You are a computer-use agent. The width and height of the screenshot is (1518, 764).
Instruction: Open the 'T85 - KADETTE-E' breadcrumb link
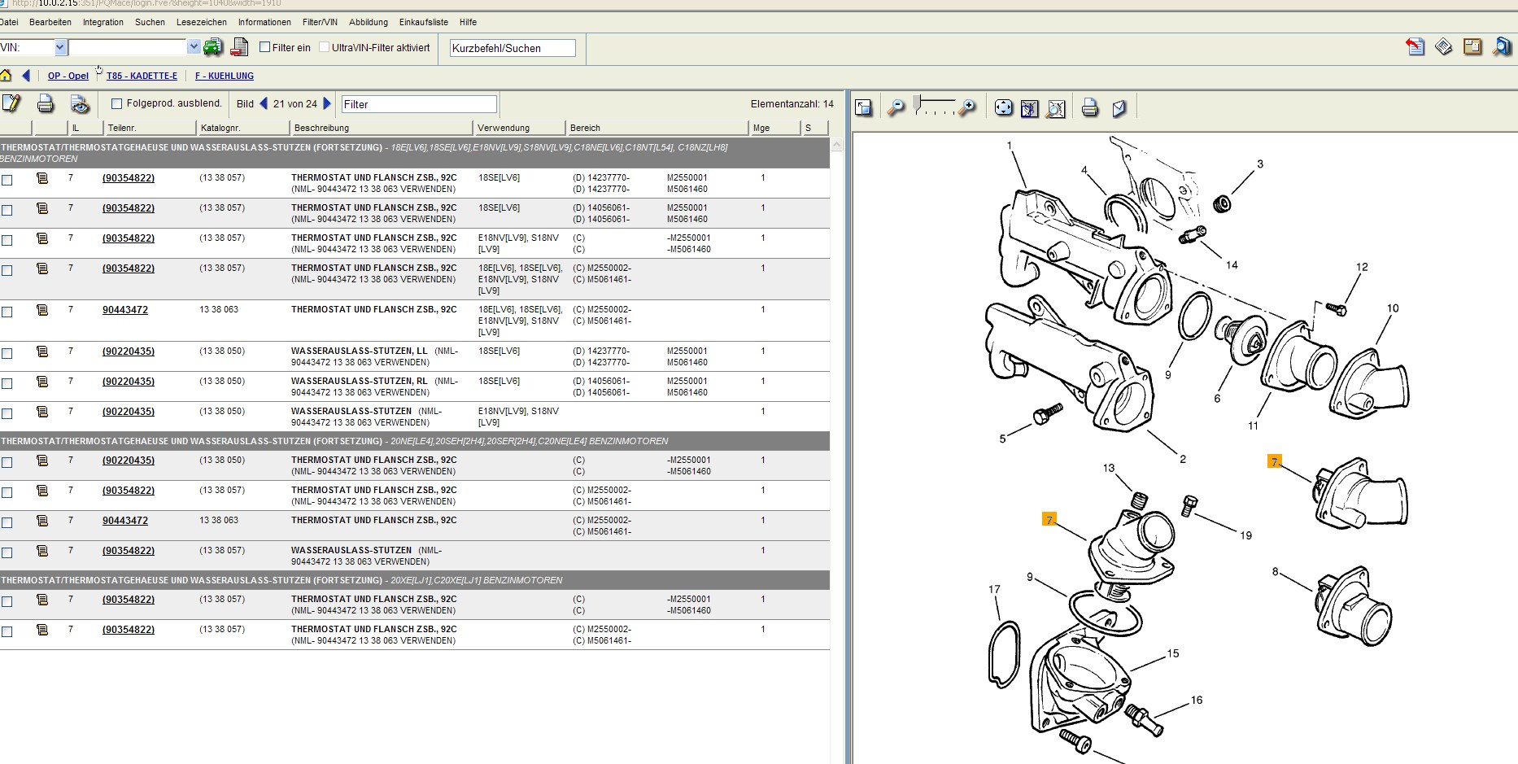(142, 76)
